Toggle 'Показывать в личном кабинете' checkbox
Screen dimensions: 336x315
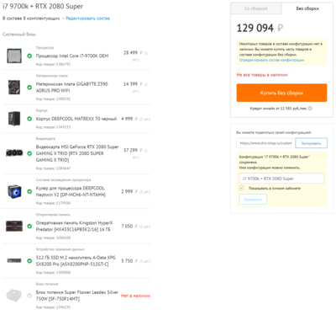[x=242, y=188]
